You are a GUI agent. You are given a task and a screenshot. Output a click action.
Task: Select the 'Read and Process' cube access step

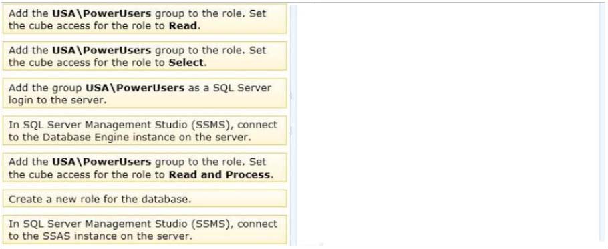tap(144, 168)
